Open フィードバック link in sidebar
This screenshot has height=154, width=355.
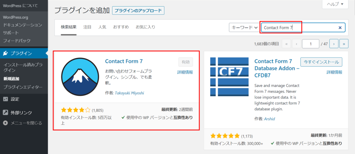click(17, 41)
